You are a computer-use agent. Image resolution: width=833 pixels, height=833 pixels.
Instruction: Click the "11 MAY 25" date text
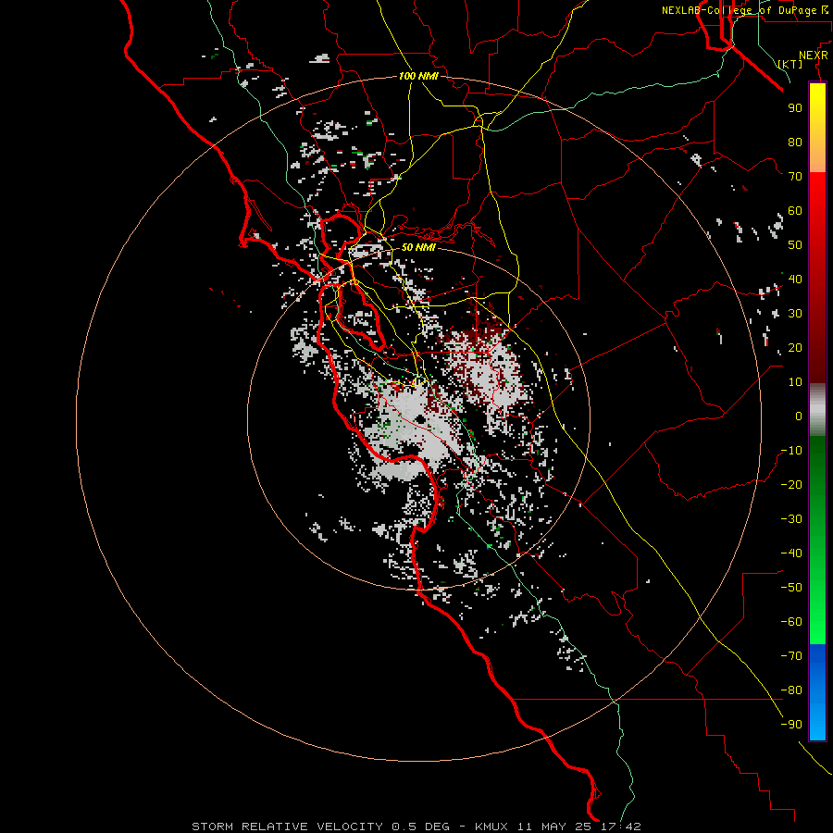click(555, 827)
